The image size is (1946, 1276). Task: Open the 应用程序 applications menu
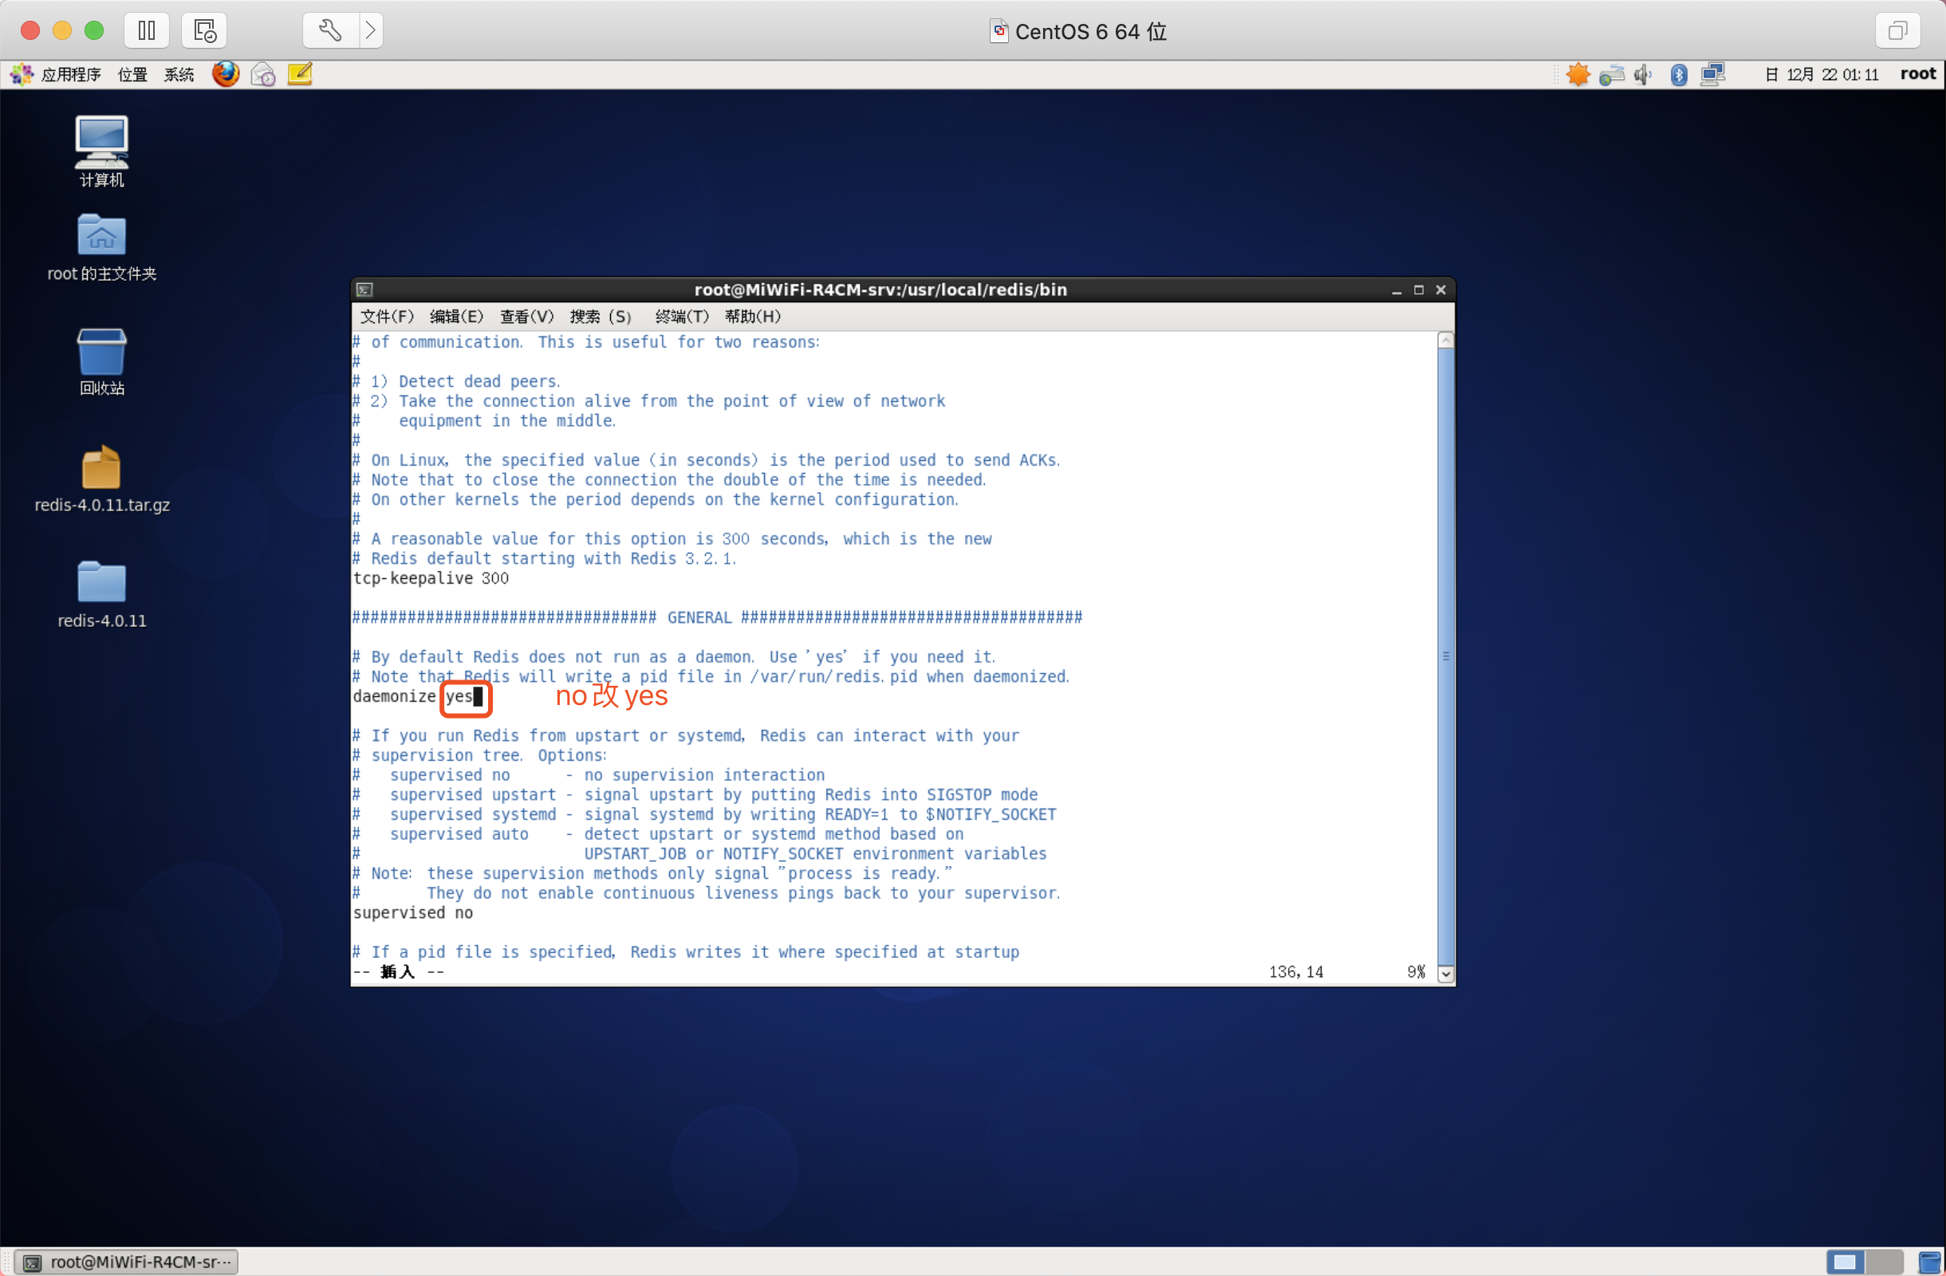70,75
